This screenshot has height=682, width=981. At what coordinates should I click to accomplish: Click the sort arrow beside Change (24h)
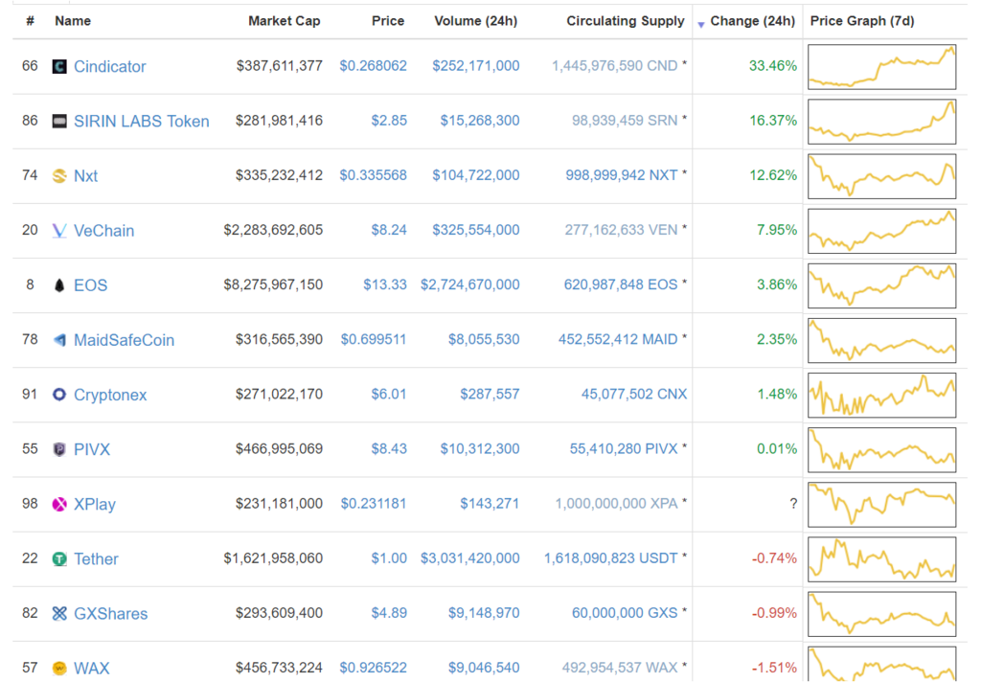(701, 24)
